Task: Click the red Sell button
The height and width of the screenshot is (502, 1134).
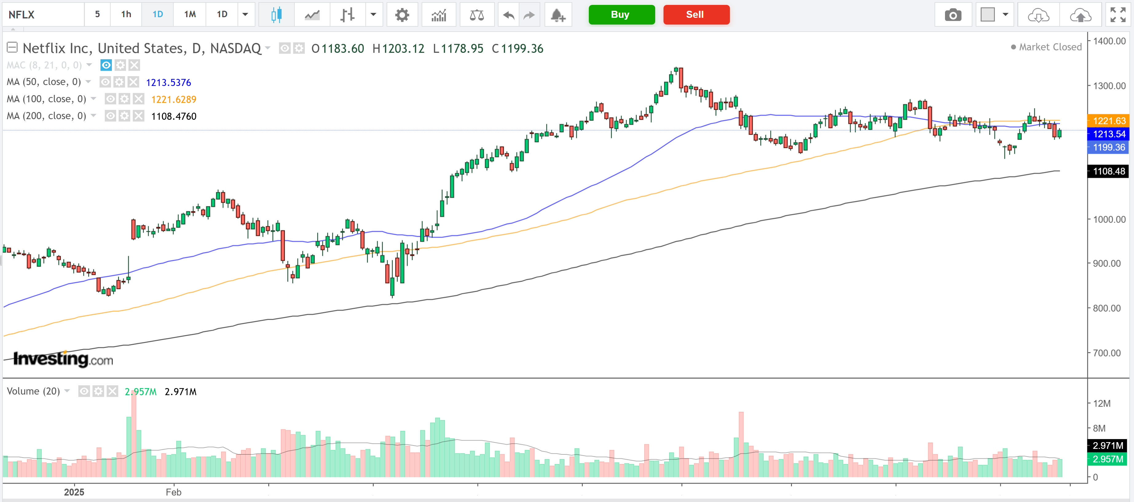Action: coord(696,14)
